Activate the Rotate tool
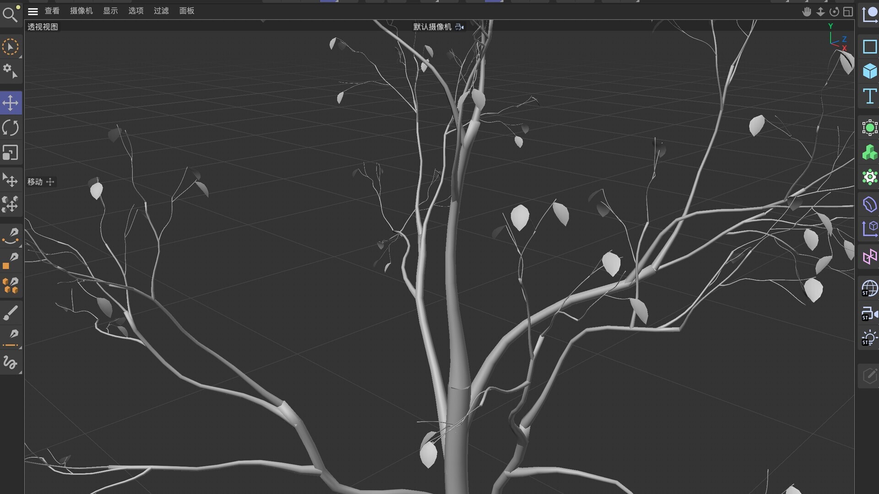 pos(10,128)
